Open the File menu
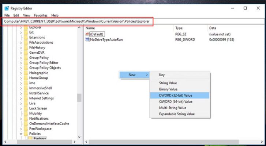Viewport: 266px width, 146px height. (7, 15)
